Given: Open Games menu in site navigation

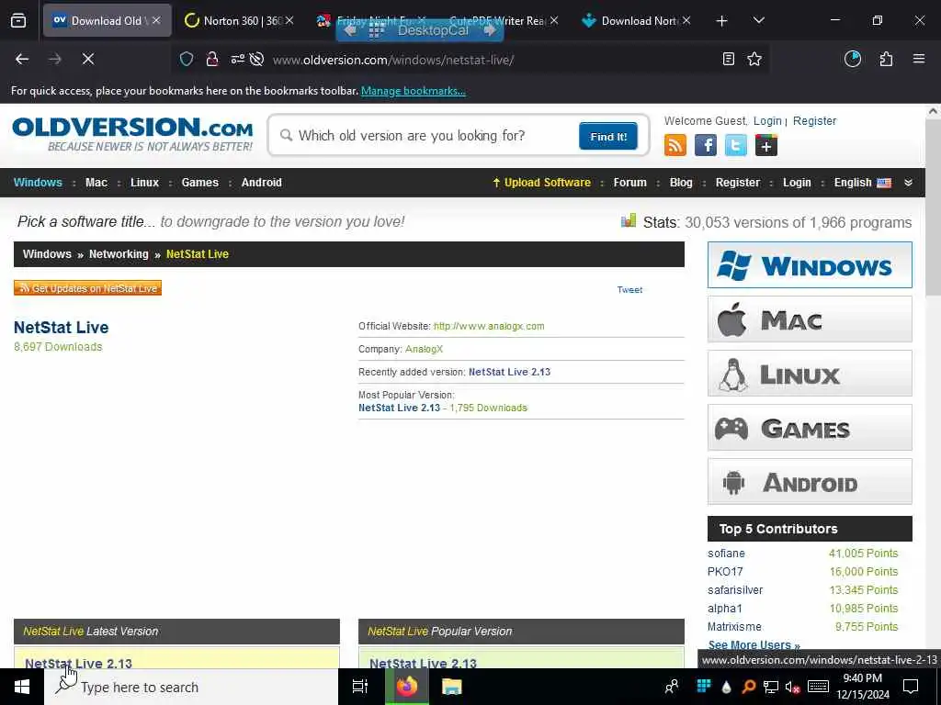Looking at the screenshot, I should tap(199, 183).
